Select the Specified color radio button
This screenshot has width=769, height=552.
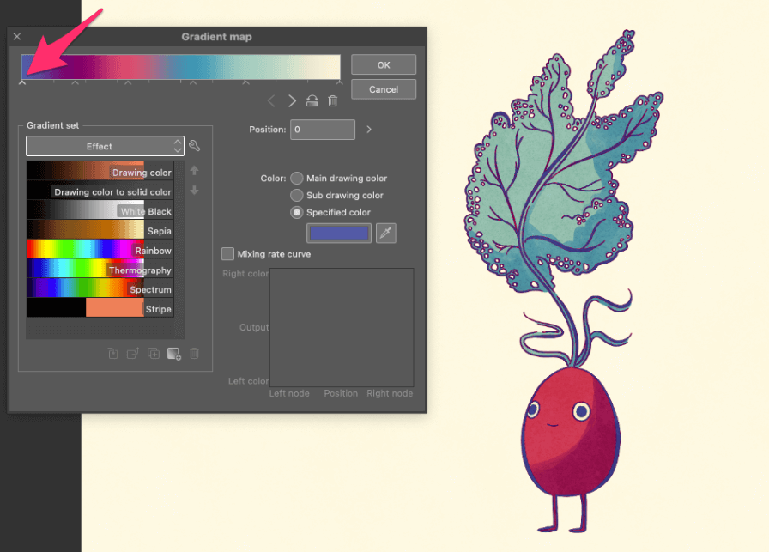tap(297, 212)
